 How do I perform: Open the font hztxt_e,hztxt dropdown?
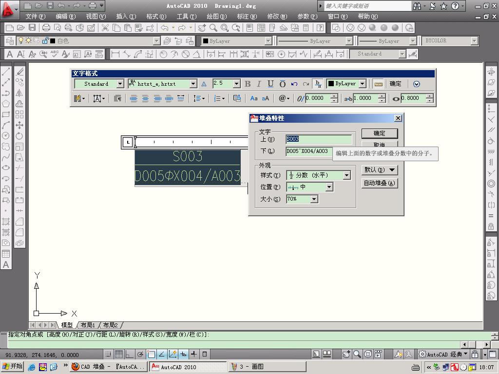[193, 84]
